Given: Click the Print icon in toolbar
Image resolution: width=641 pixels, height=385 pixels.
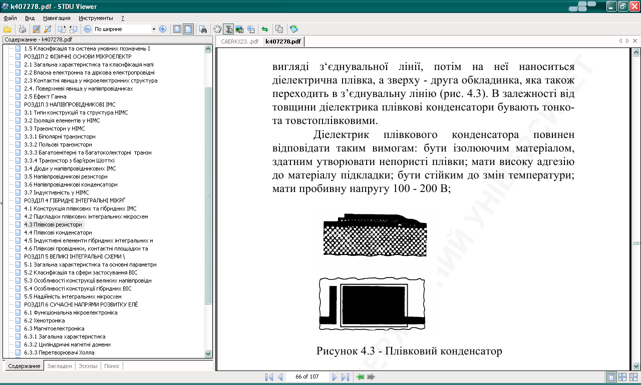Looking at the screenshot, I should point(22,29).
